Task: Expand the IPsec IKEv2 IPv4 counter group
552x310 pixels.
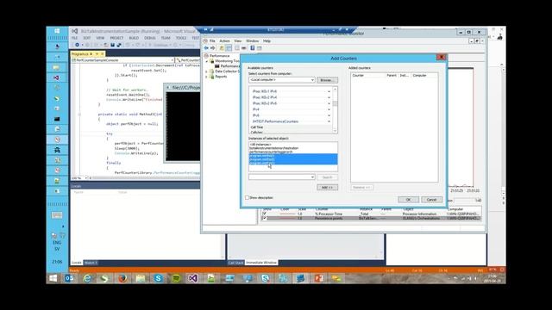Action: tap(329, 97)
